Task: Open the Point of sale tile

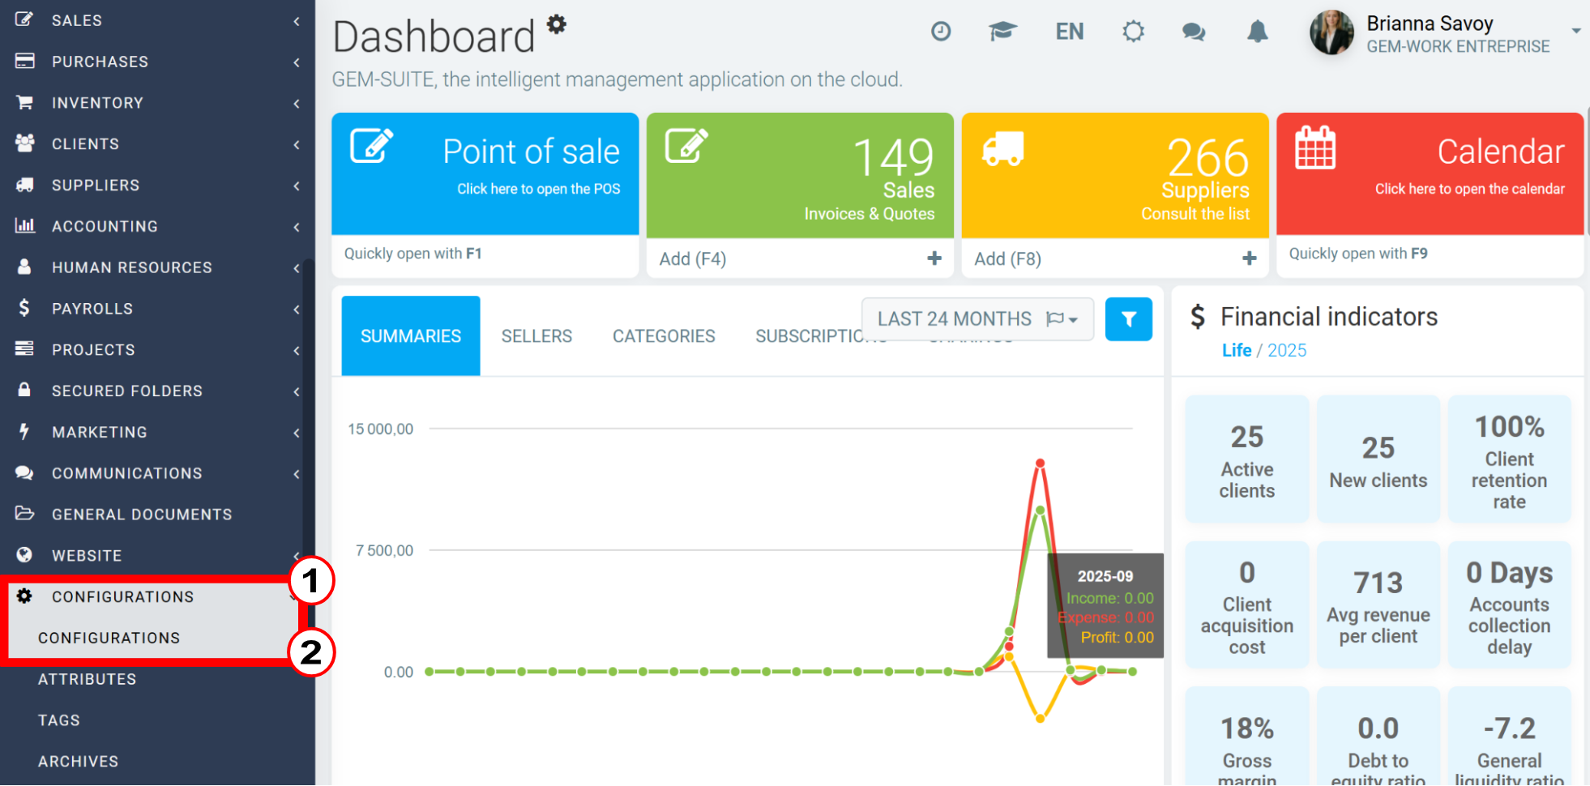Action: pos(485,173)
